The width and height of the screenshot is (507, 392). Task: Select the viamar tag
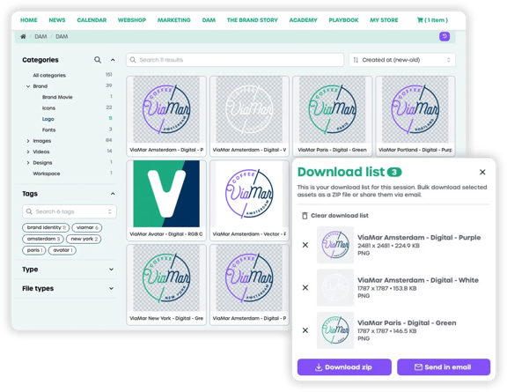click(x=87, y=227)
